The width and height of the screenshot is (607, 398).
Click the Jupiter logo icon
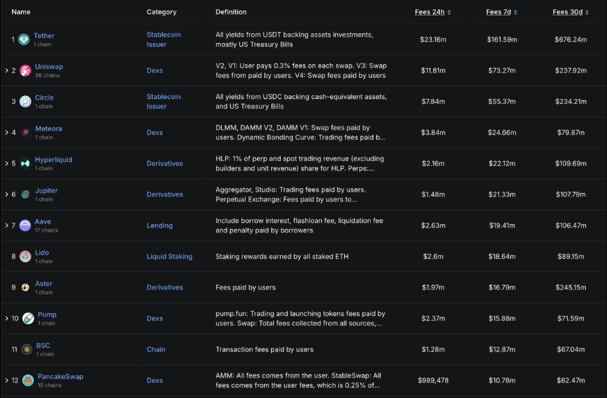coord(25,194)
